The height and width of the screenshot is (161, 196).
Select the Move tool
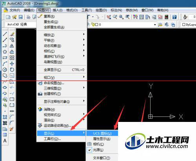12,64
